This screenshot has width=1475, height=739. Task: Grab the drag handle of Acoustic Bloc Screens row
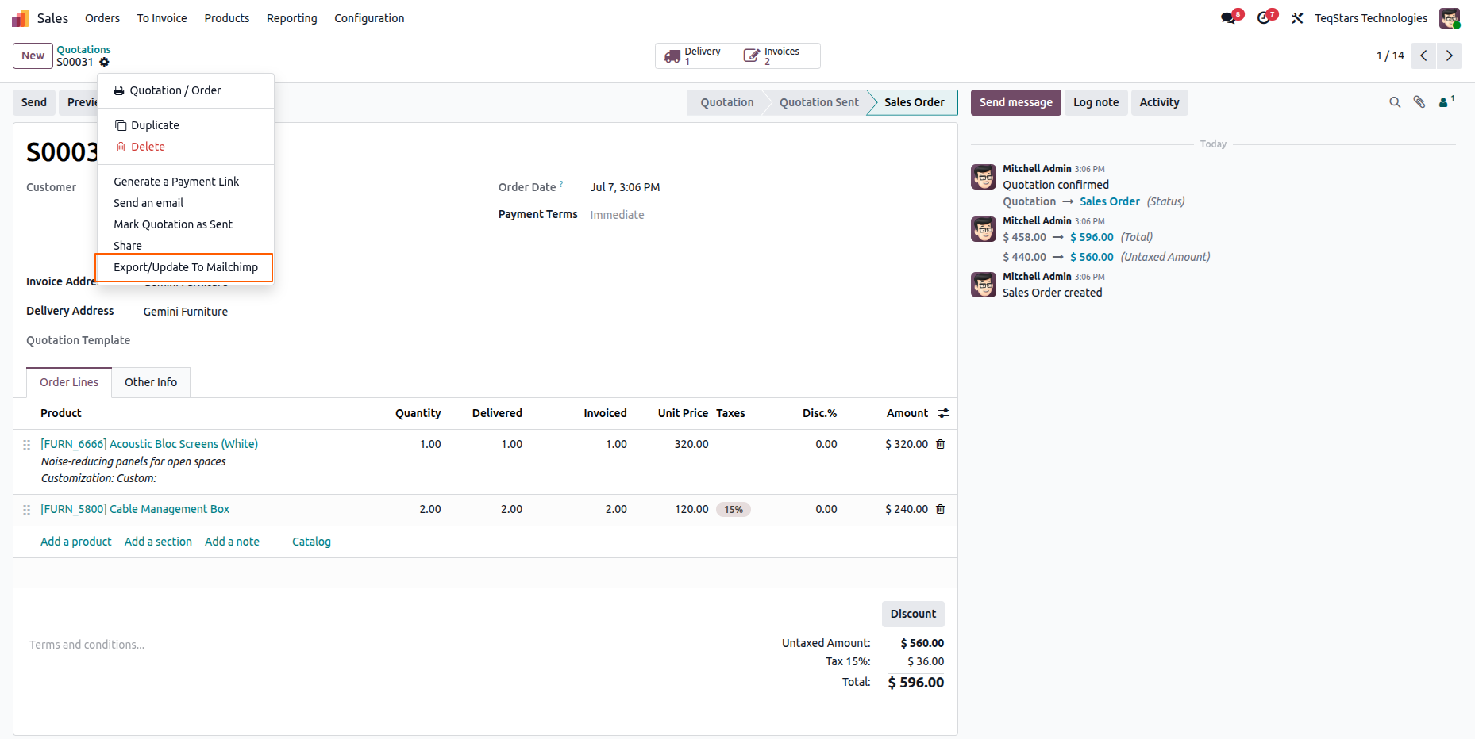click(x=27, y=445)
